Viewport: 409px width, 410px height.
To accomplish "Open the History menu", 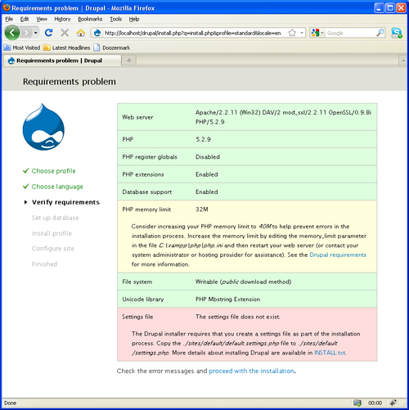I will click(62, 19).
